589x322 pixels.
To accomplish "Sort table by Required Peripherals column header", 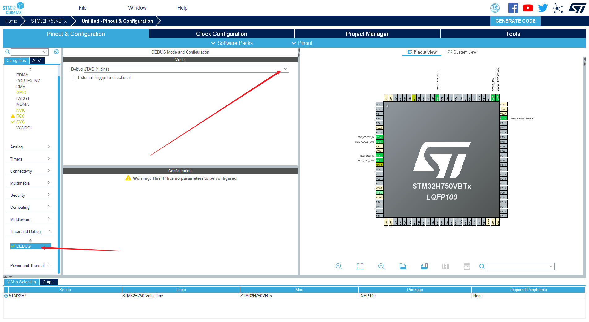I will 528,290.
